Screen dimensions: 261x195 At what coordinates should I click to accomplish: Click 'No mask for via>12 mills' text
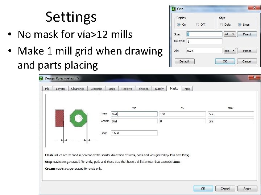(x=75, y=34)
